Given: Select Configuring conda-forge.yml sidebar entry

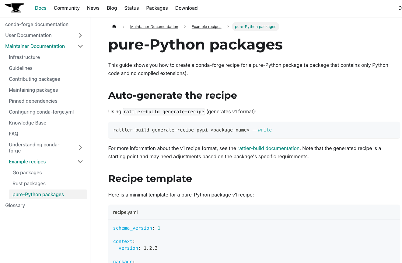Looking at the screenshot, I should click(41, 112).
